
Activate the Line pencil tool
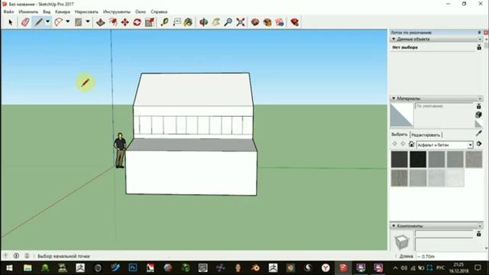tap(38, 22)
